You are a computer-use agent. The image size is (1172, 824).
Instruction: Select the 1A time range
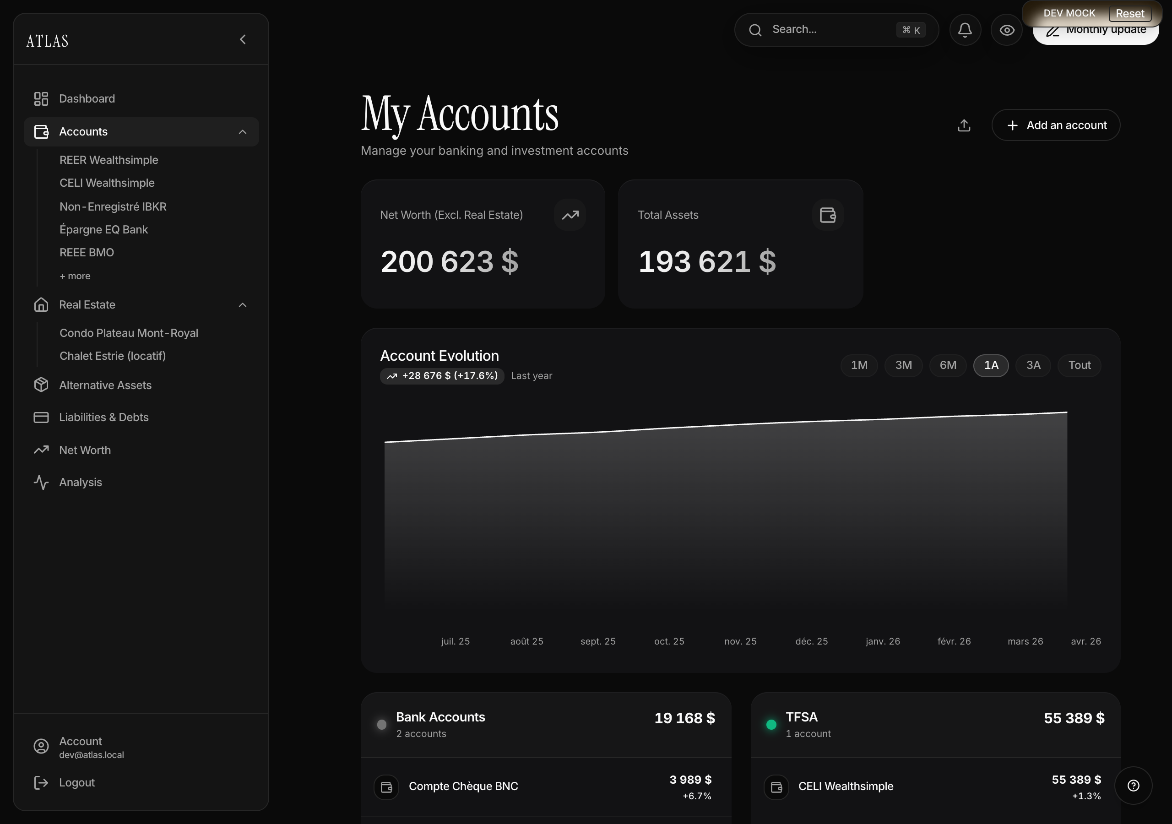click(991, 365)
